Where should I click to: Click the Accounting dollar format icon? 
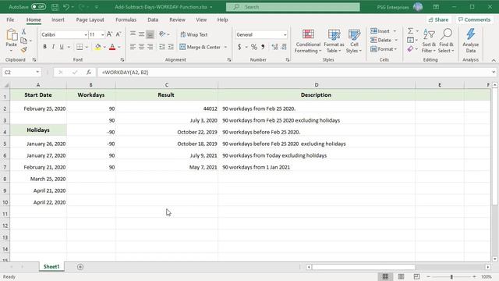tap(239, 47)
